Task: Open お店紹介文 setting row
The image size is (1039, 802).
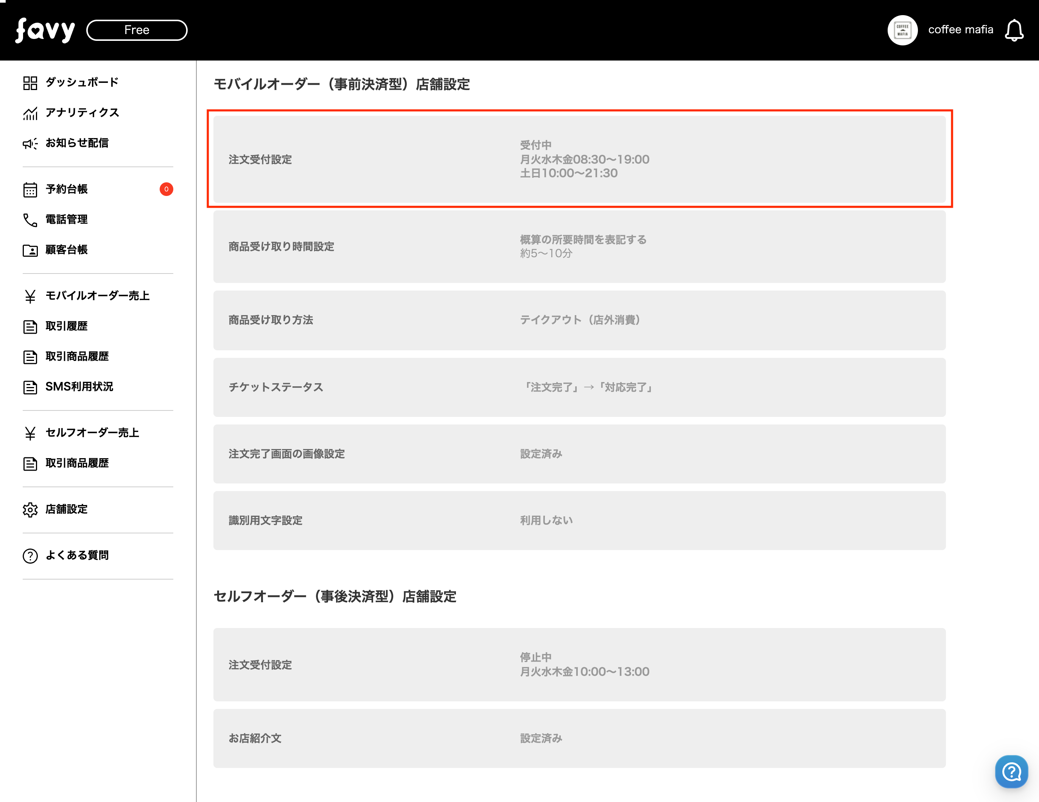Action: [x=579, y=738]
